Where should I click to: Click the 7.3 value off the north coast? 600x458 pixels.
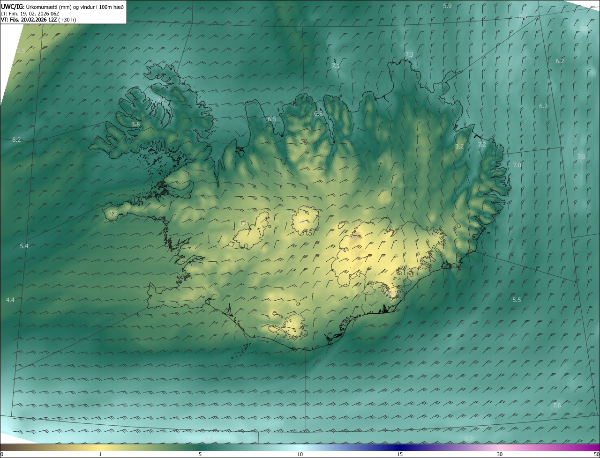point(409,55)
